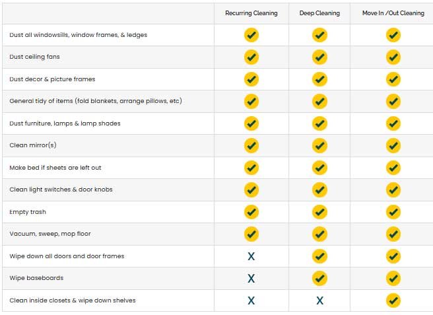Click Recurring X for Clean inside closets row
Screen dimensions: 433x315
251,300
